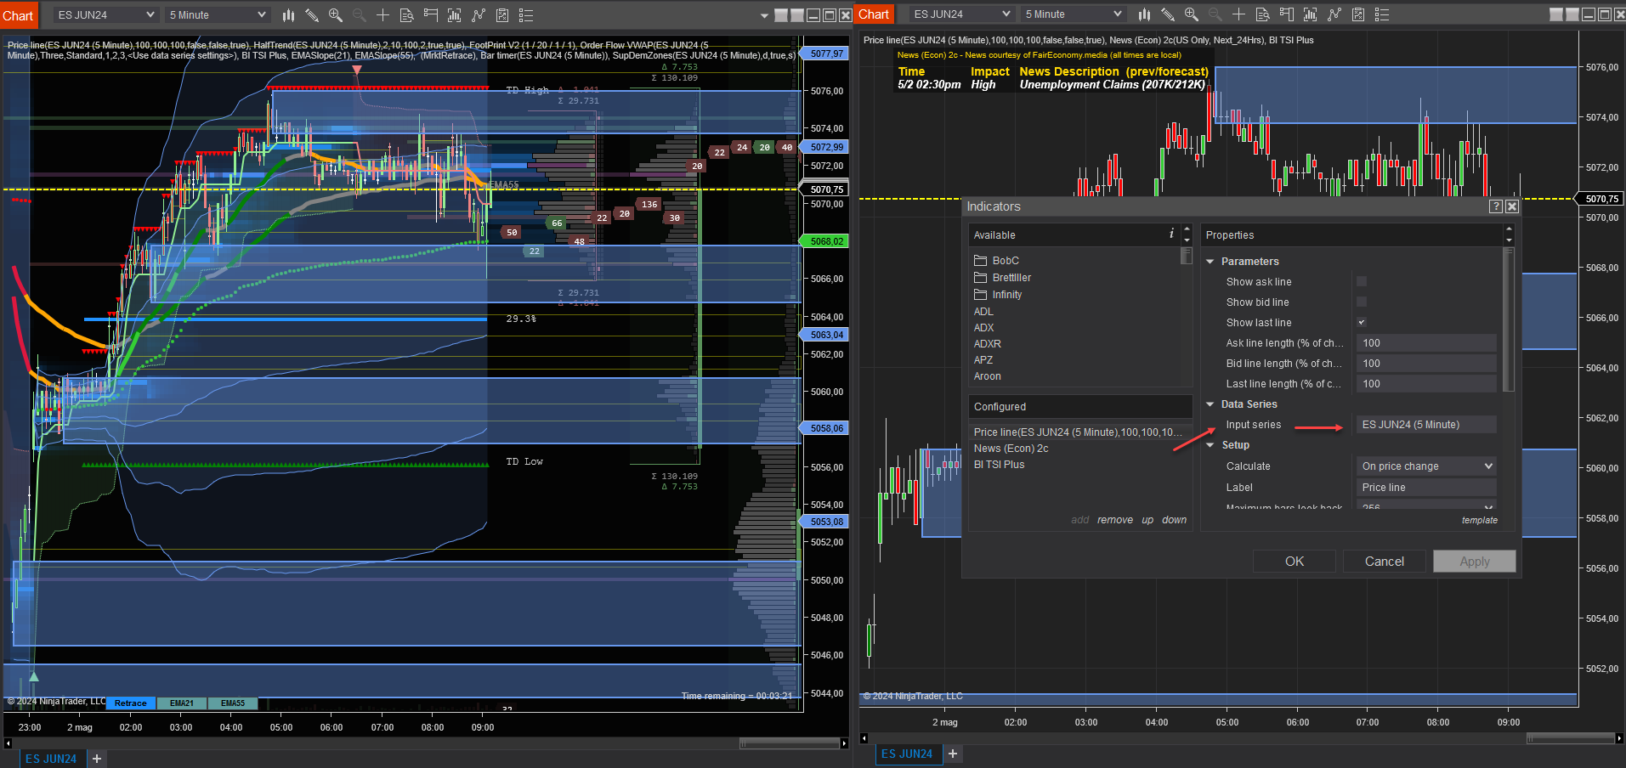This screenshot has height=768, width=1626.
Task: Uncheck the Show last line checkbox
Action: coord(1362,322)
